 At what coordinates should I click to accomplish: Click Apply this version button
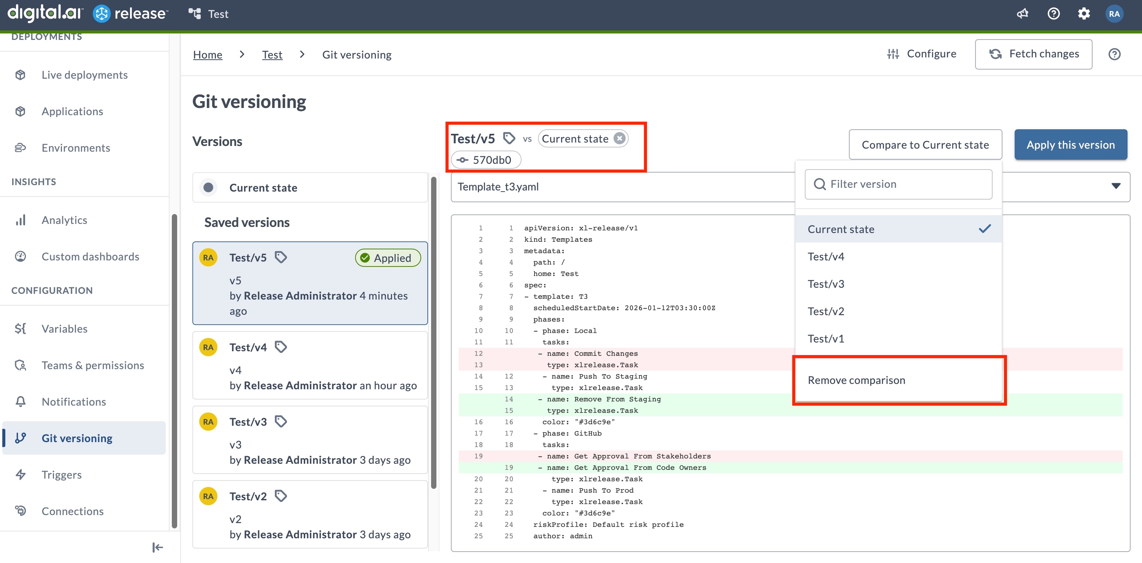point(1070,145)
